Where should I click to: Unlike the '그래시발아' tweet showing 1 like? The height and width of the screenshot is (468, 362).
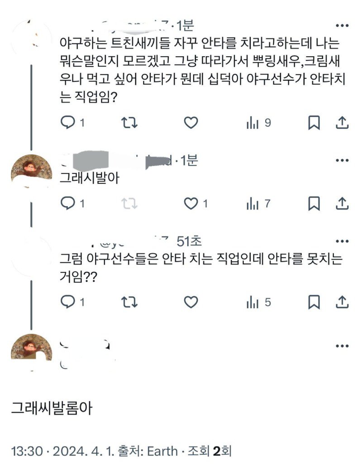pyautogui.click(x=191, y=204)
